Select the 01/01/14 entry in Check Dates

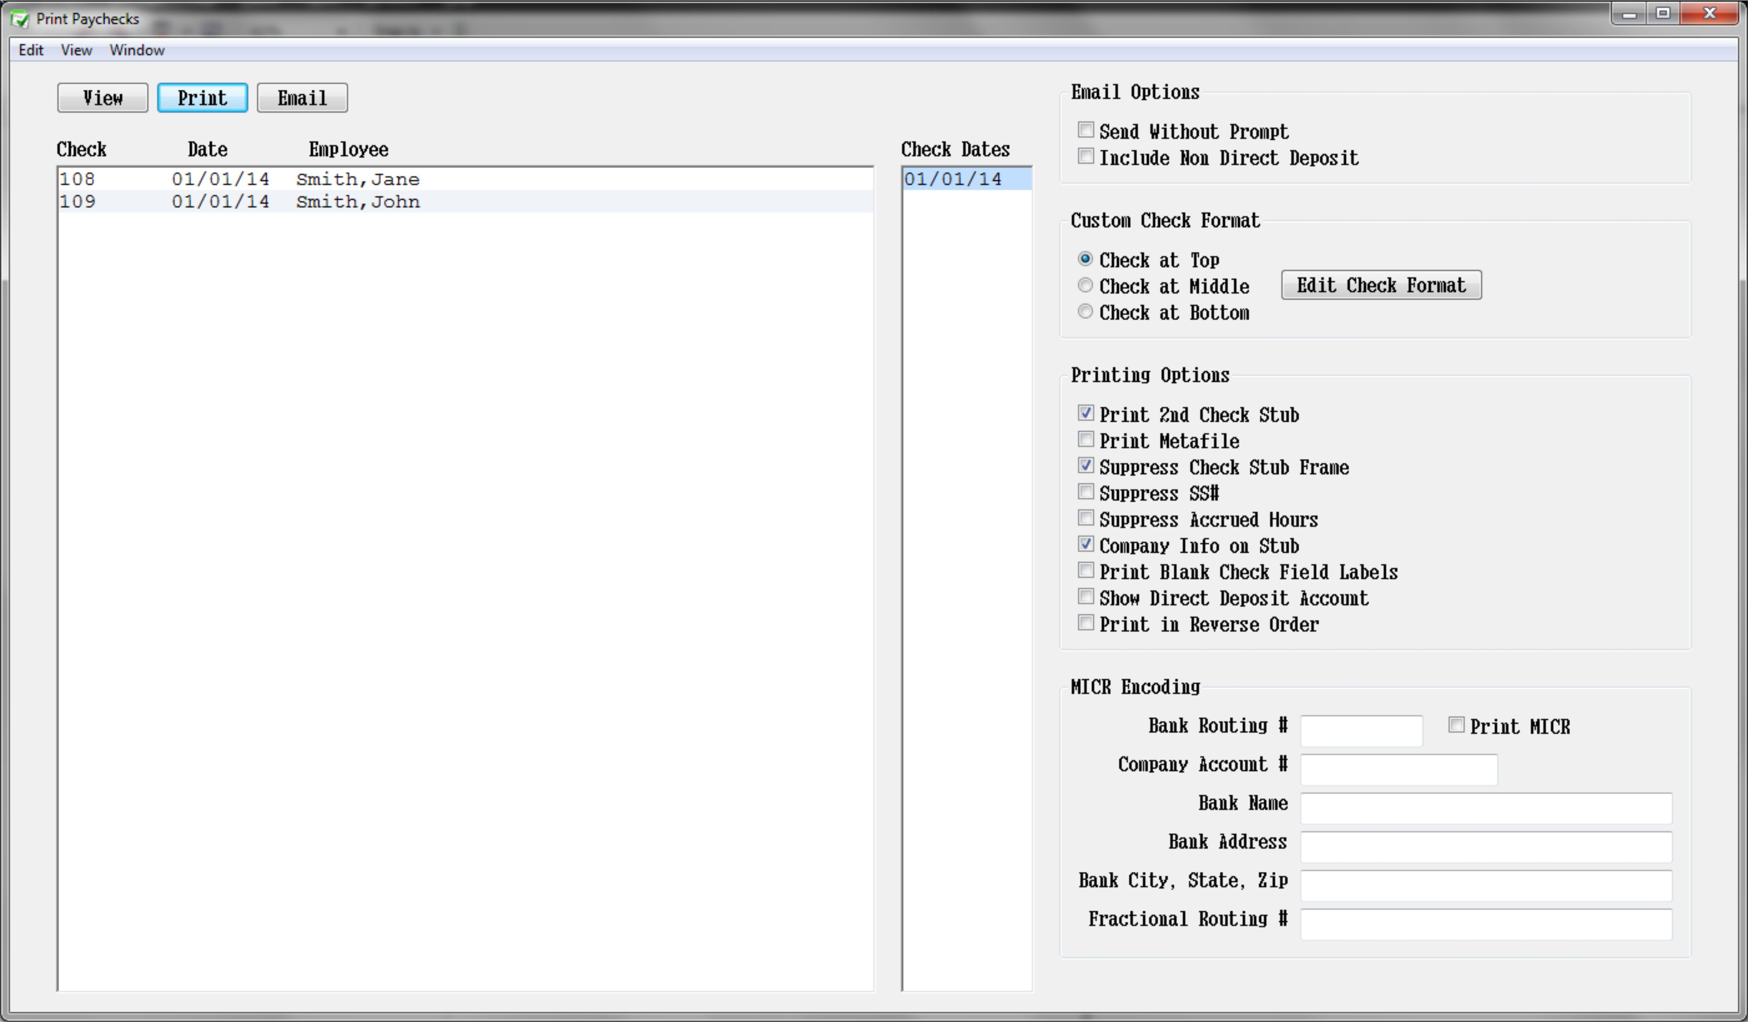952,179
